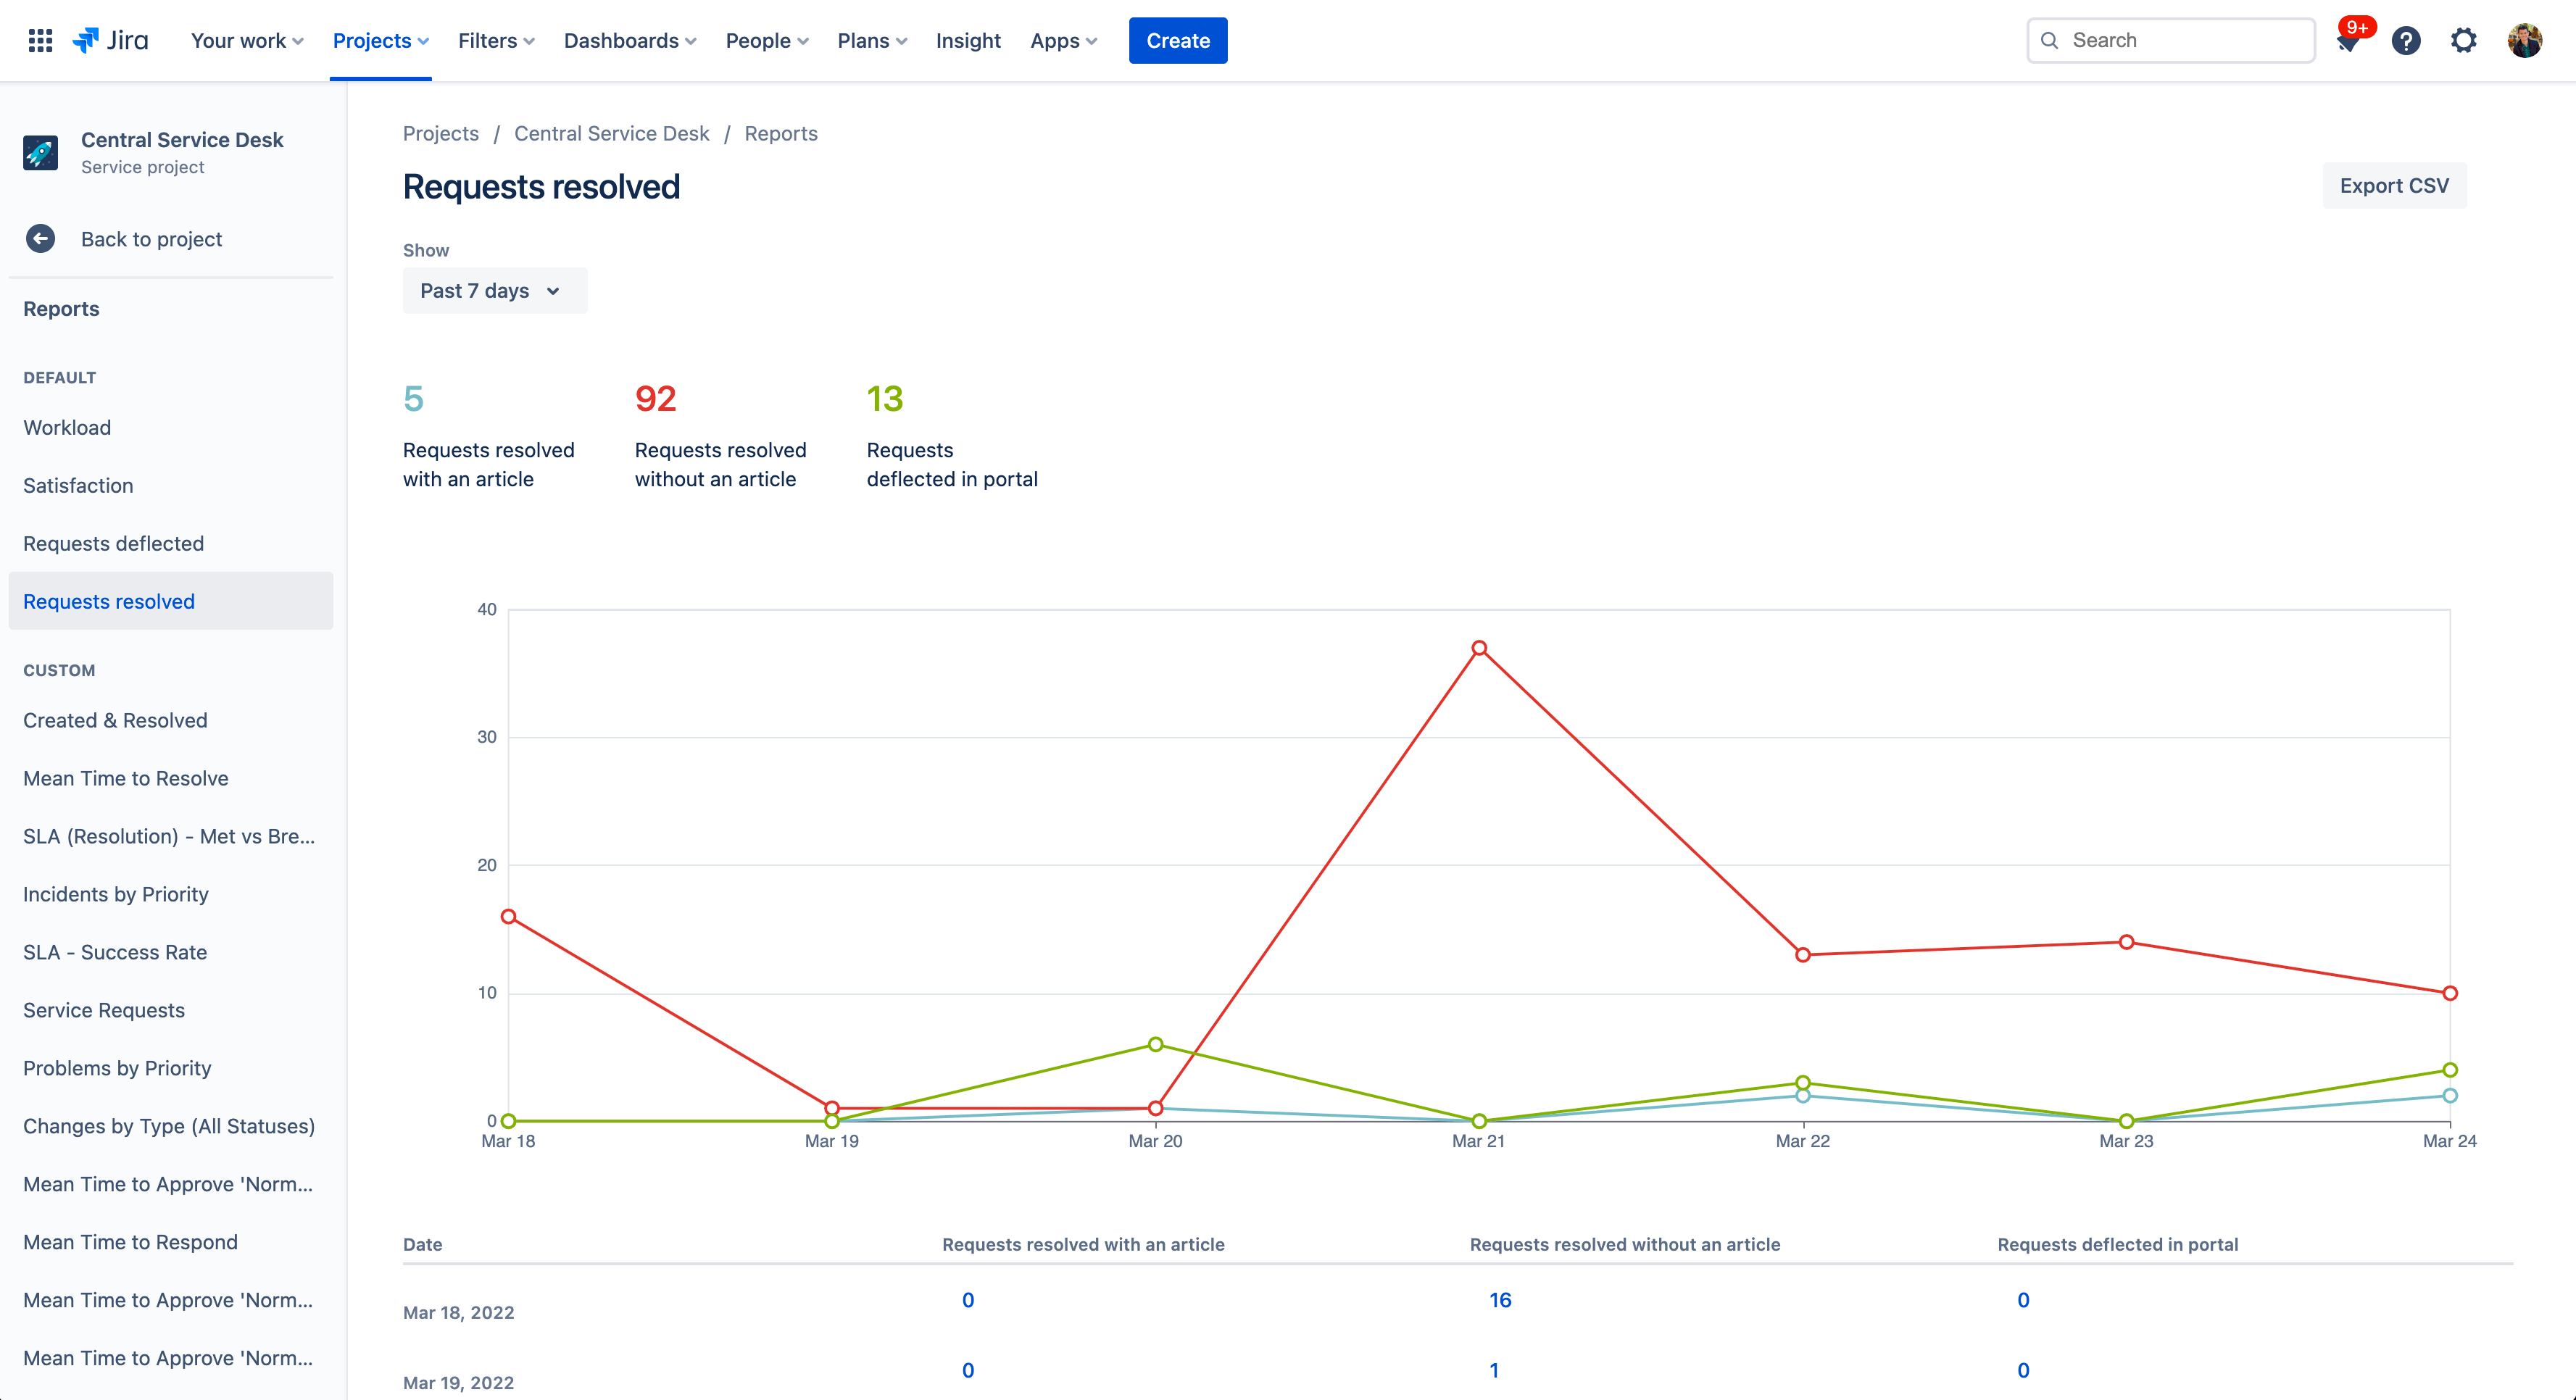This screenshot has height=1400, width=2576.
Task: Click the Back to project icon
Action: [x=41, y=238]
